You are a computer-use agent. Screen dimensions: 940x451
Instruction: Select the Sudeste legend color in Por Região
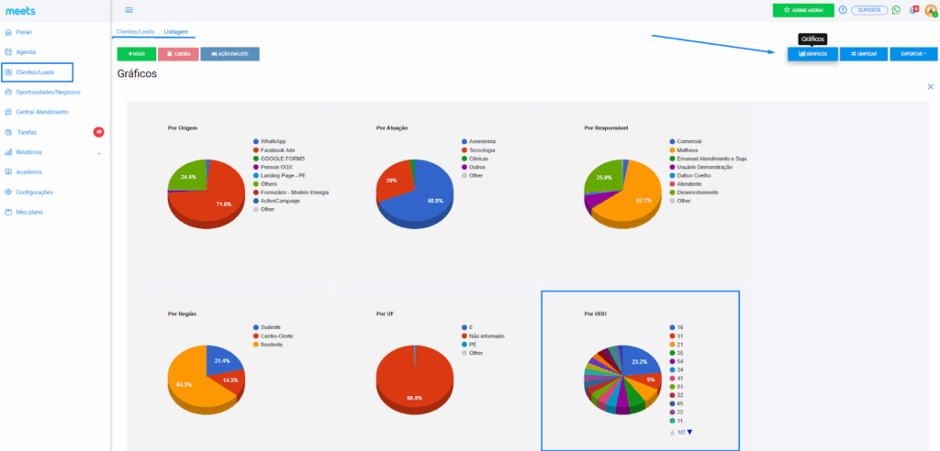pos(255,327)
